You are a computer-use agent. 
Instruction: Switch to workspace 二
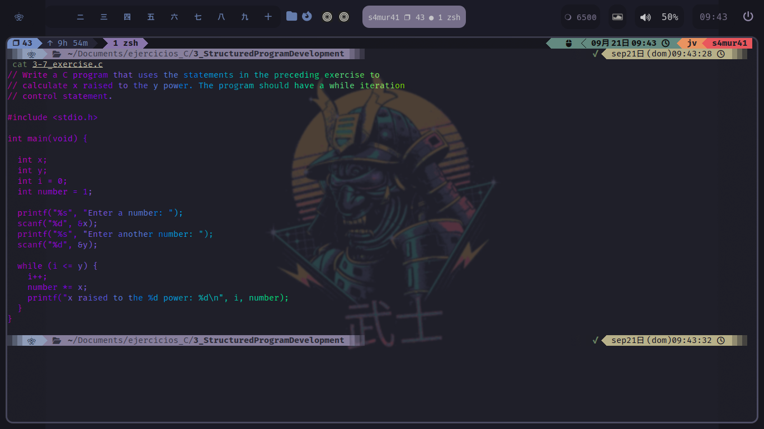81,17
